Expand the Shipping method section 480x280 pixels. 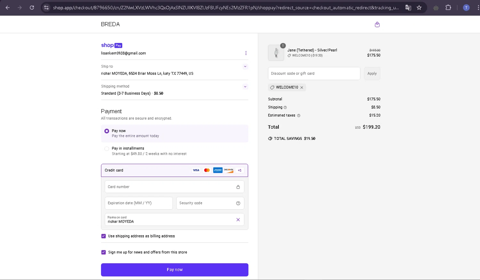245,87
